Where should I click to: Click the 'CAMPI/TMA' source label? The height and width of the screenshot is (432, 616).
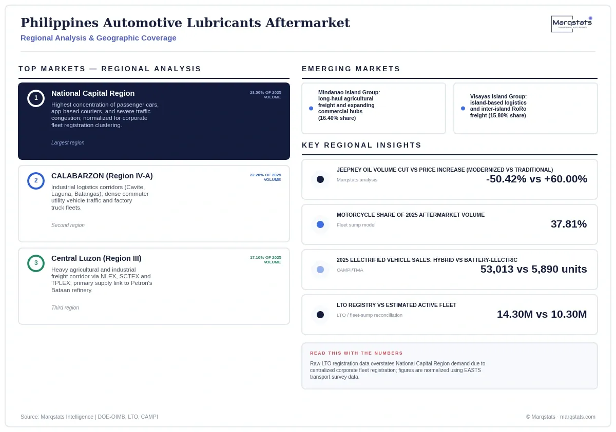350,270
